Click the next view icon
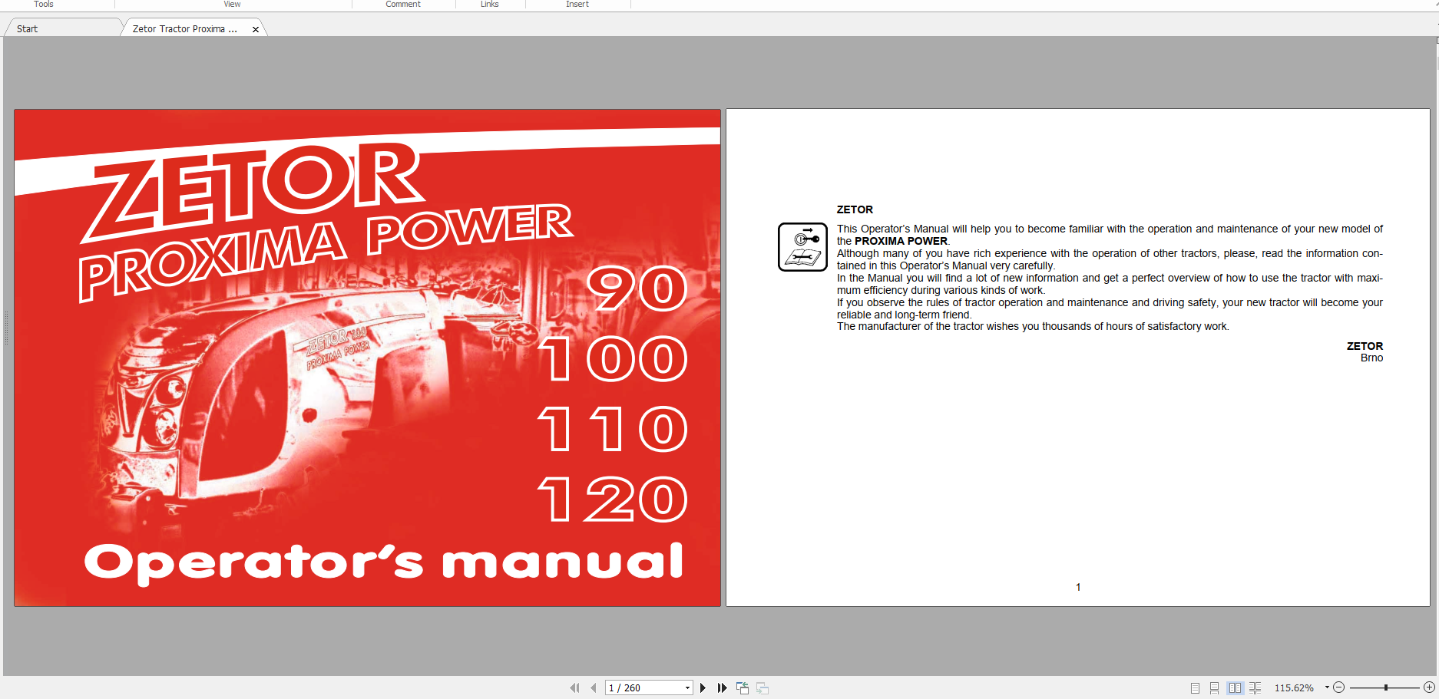The height and width of the screenshot is (699, 1439). tap(763, 688)
